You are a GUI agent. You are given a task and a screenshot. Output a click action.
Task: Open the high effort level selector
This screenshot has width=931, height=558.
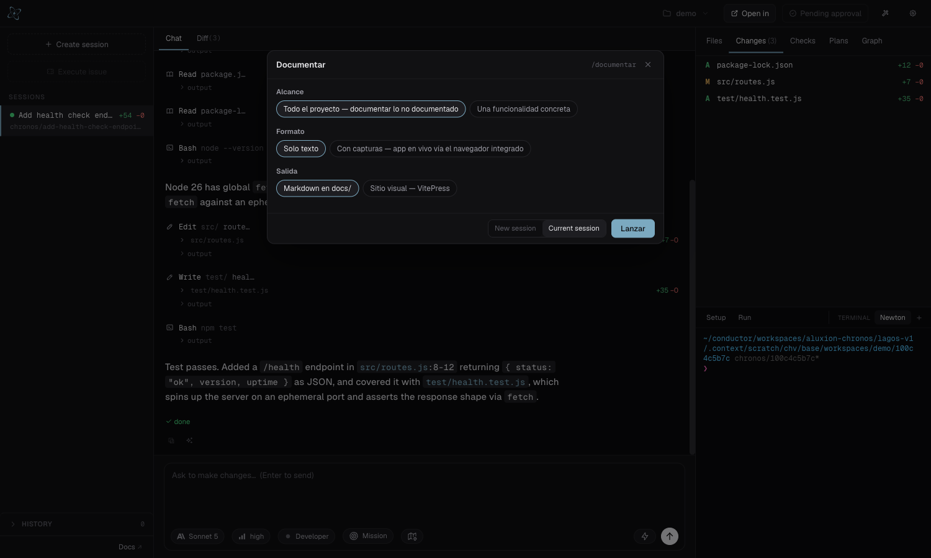[x=251, y=536]
